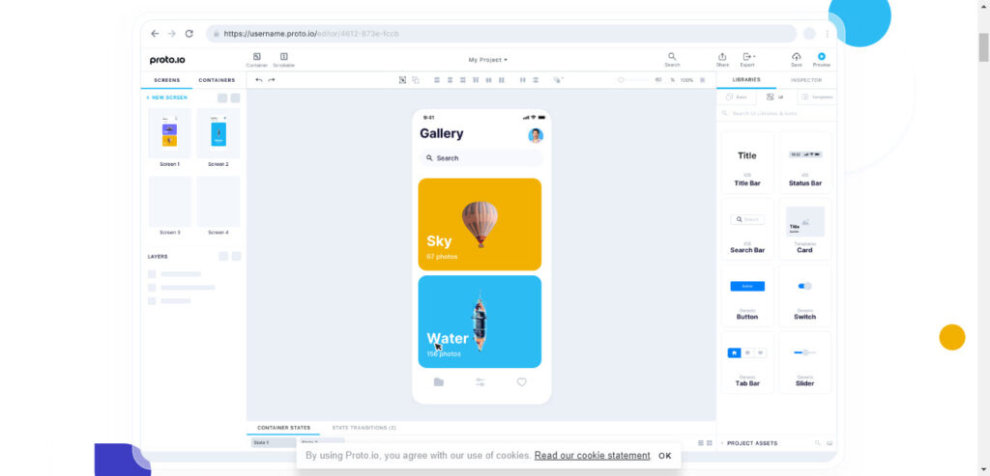Click the browser URL address bar

(502, 34)
